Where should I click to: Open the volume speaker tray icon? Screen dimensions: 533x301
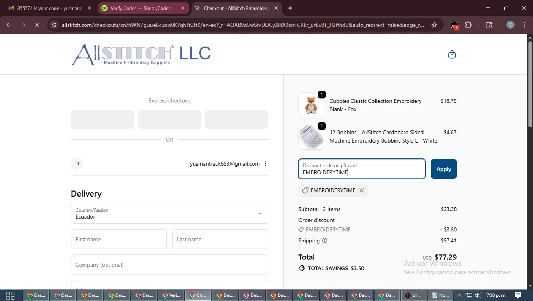pyautogui.click(x=478, y=295)
